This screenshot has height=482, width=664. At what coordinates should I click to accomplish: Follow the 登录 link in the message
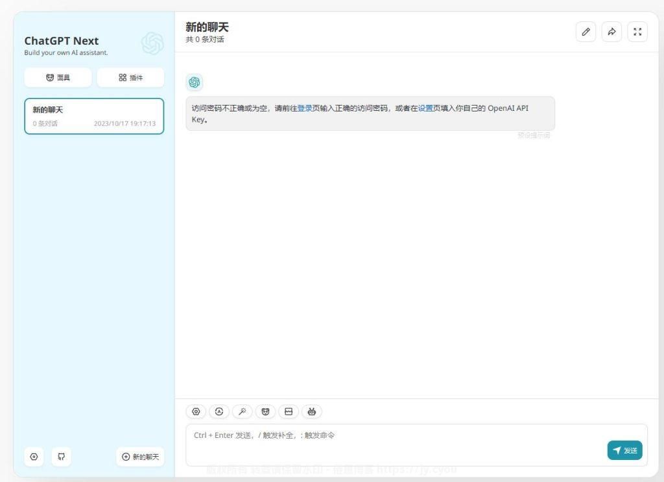coord(305,109)
